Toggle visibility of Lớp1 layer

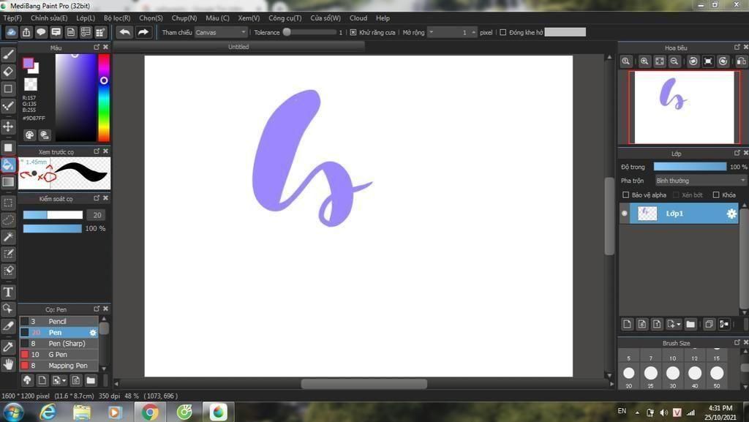[624, 214]
